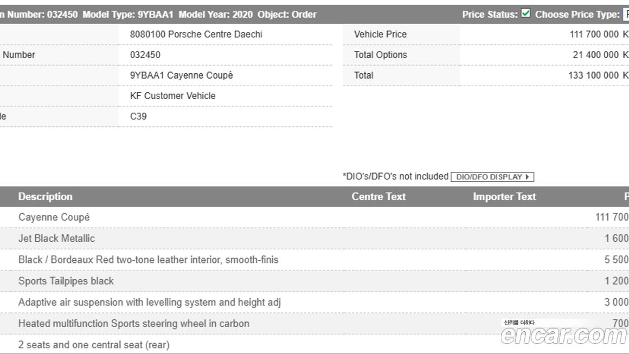629x354 pixels.
Task: Select the 2 seats and one central seat row
Action: tap(94, 345)
